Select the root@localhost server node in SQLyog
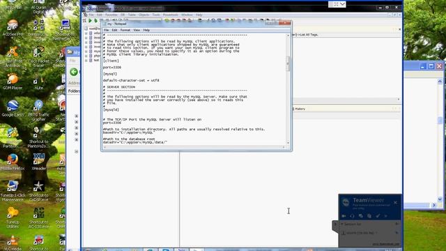 [x=95, y=29]
